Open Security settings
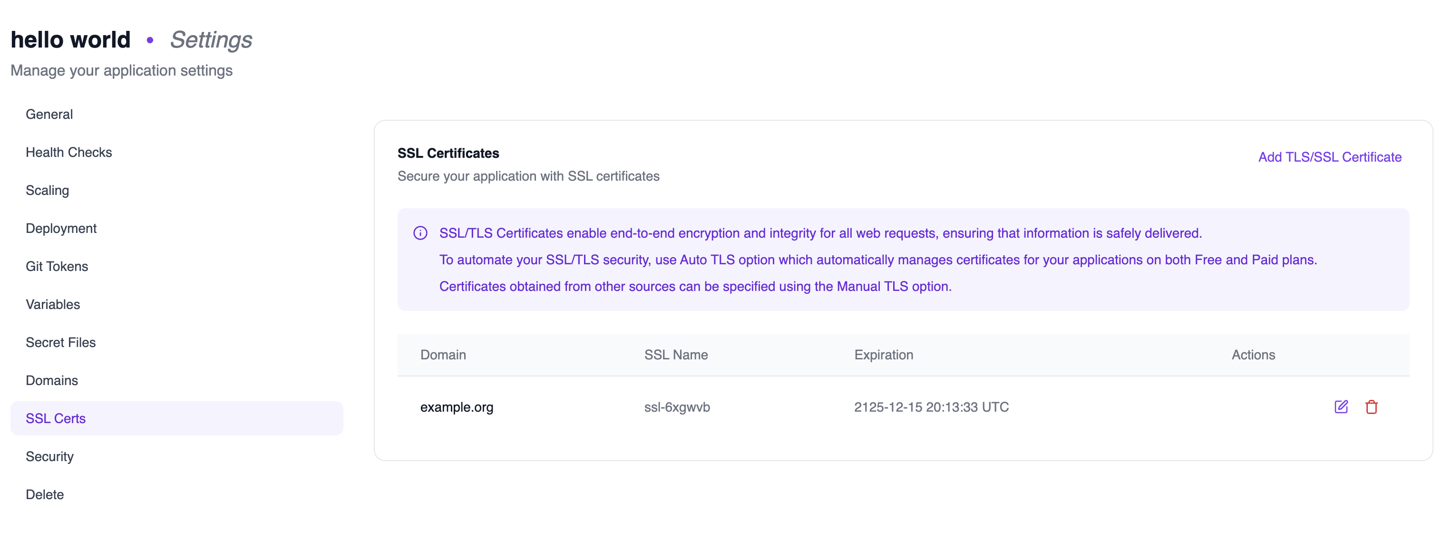Image resolution: width=1442 pixels, height=540 pixels. point(50,457)
